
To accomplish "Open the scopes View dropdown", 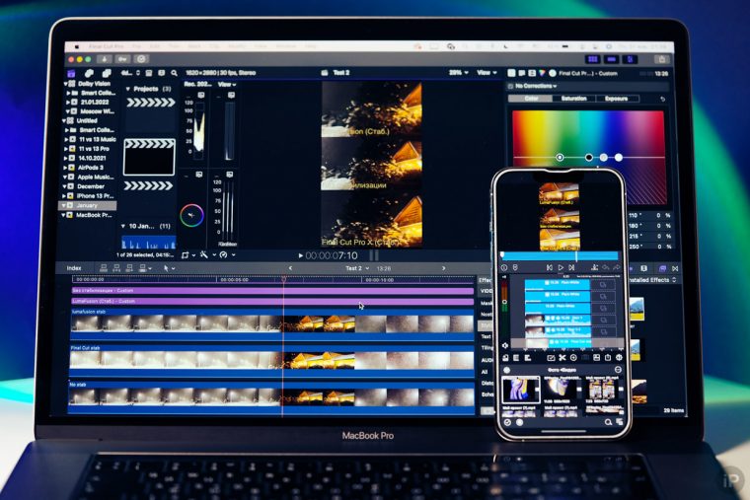I will tap(227, 85).
